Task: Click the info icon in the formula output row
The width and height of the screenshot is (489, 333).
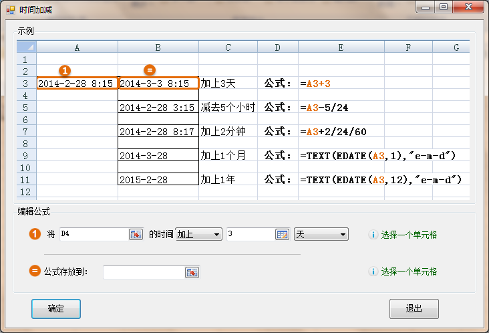Action: tap(373, 271)
